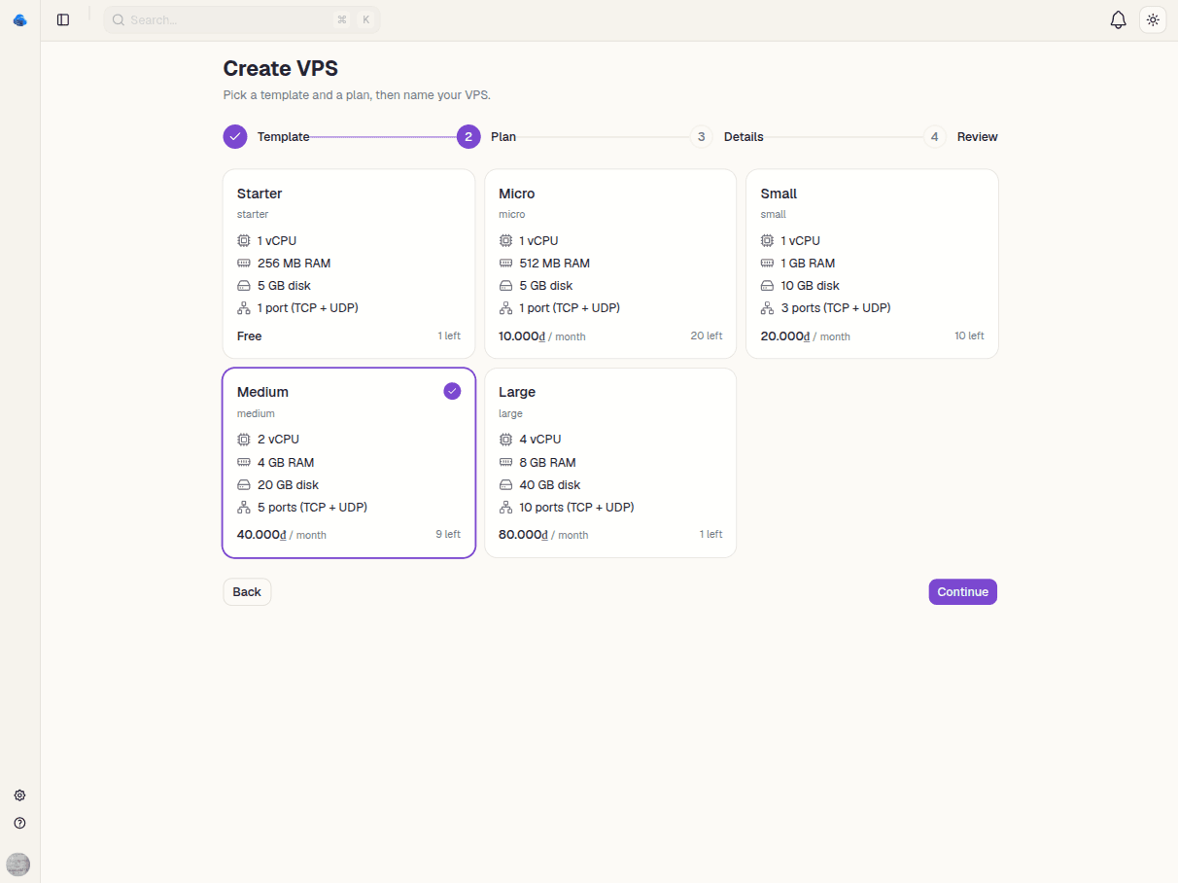Click the 10.000₫ / month price

click(x=542, y=336)
